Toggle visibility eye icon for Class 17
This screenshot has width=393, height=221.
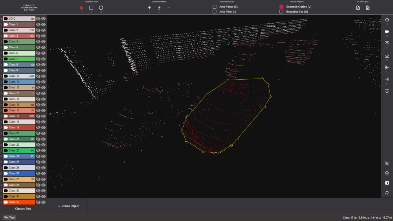(44, 116)
